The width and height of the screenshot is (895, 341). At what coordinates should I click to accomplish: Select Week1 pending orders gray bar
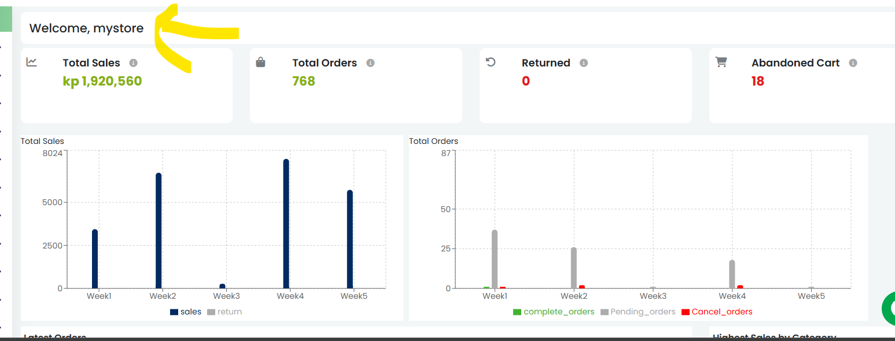point(495,259)
